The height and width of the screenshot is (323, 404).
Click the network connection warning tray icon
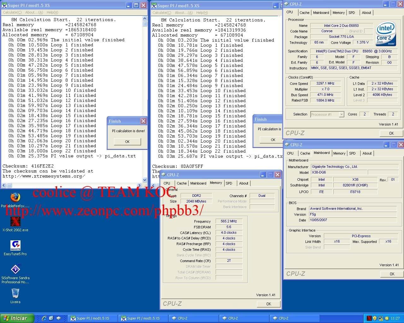click(381, 318)
